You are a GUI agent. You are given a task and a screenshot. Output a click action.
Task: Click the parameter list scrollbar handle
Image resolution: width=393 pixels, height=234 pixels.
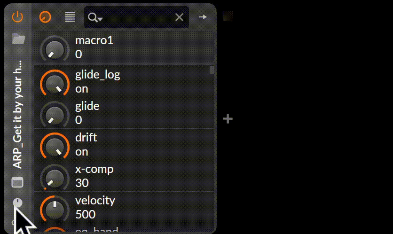point(212,70)
